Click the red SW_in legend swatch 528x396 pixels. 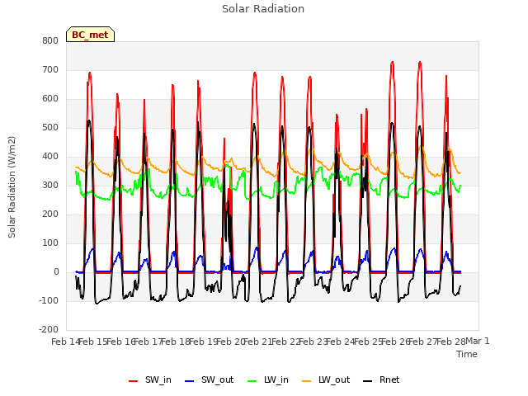(134, 381)
